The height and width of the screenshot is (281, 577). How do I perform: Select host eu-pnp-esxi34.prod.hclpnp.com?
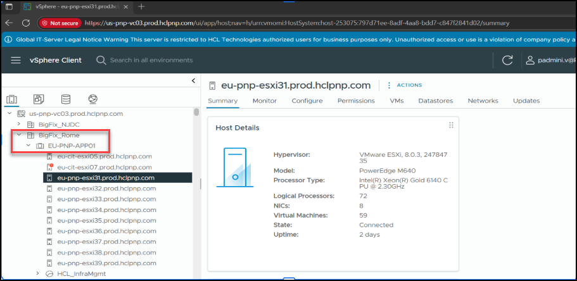click(x=106, y=210)
